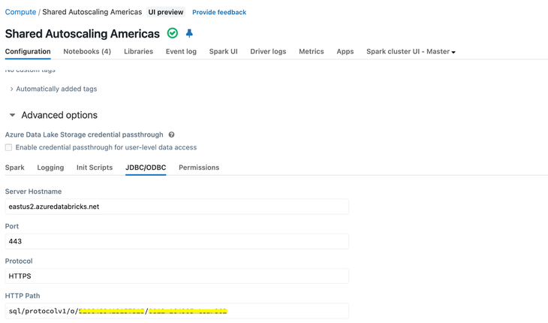Enable credential passthrough for user-level data access
Viewport: 548px width, 323px height.
click(9, 148)
